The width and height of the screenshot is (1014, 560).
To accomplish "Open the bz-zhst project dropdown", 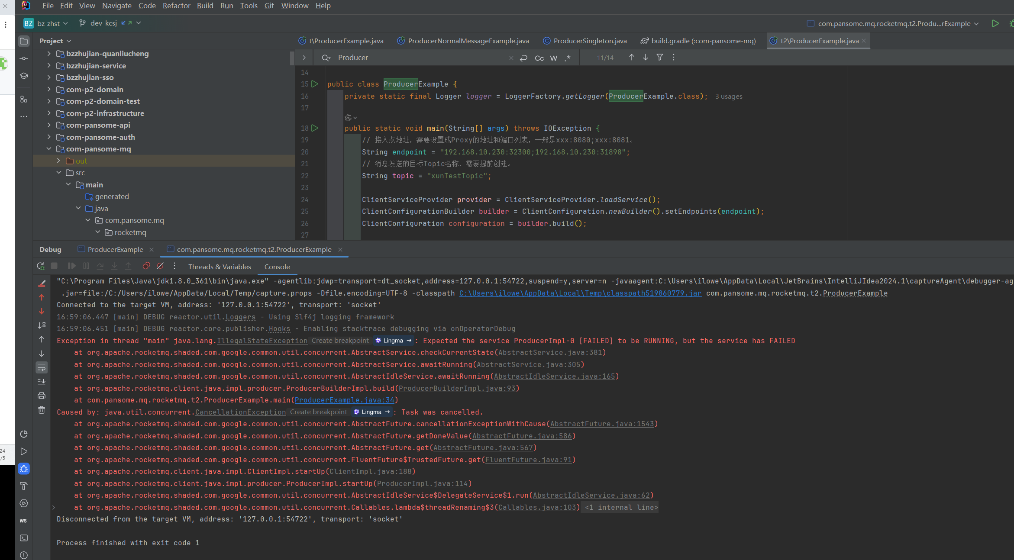I will click(45, 23).
